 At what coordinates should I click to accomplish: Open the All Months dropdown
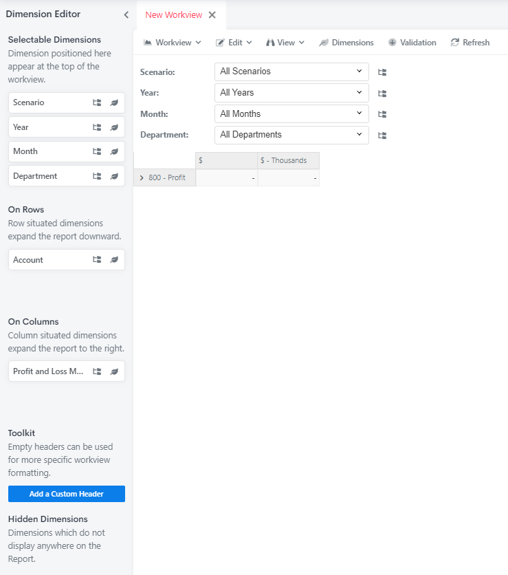pyautogui.click(x=291, y=114)
